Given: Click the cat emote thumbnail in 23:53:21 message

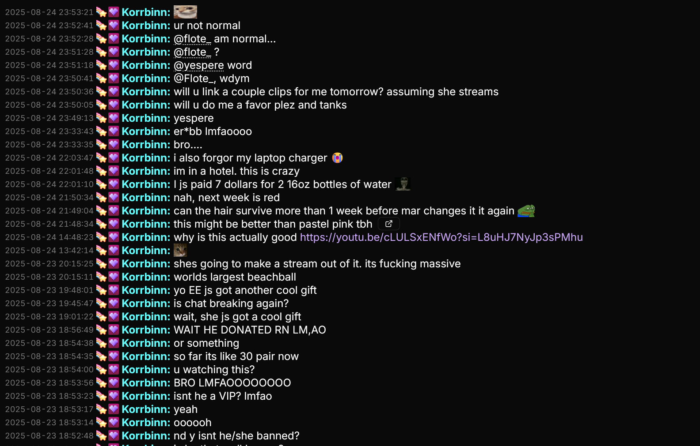Looking at the screenshot, I should 185,12.
